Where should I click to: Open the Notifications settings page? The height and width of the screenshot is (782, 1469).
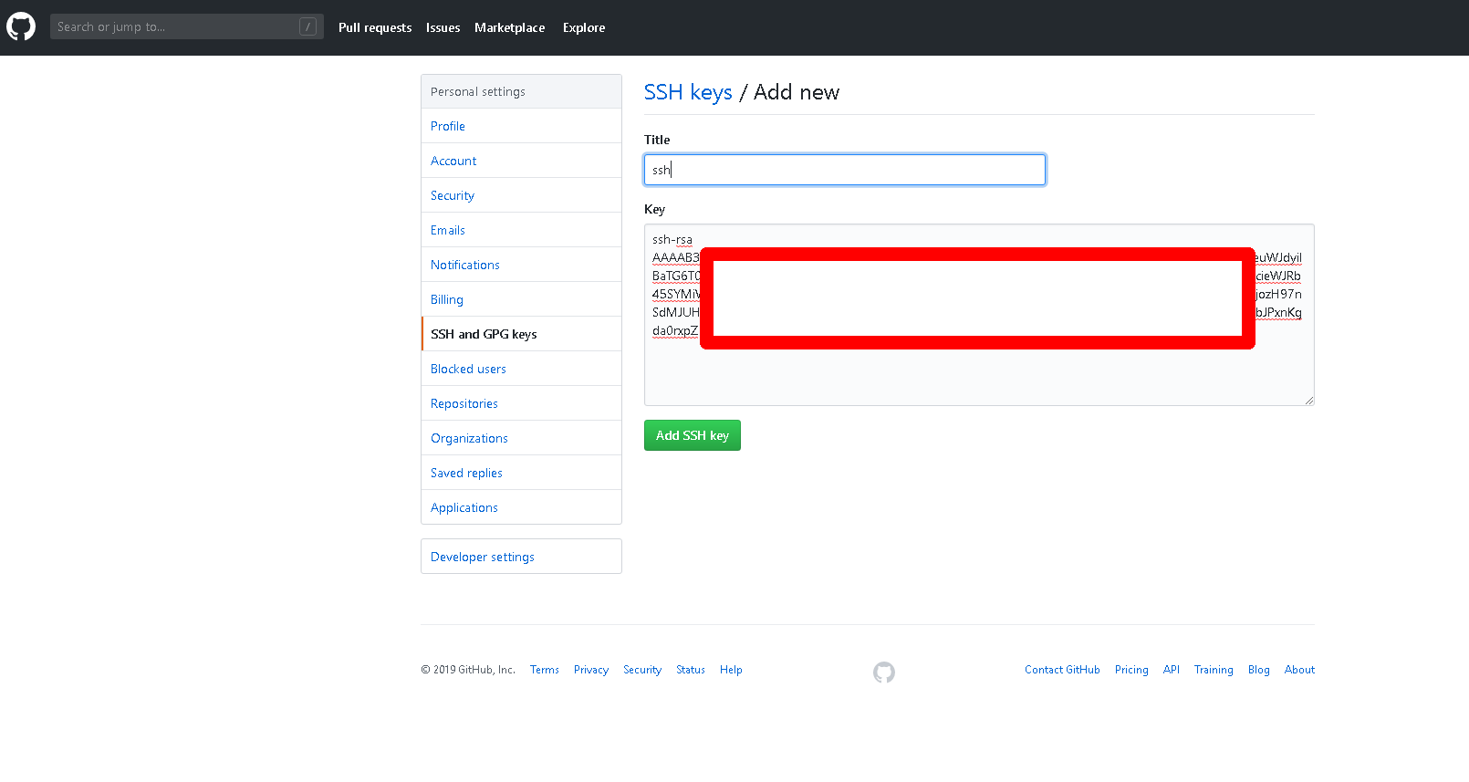[x=521, y=265]
